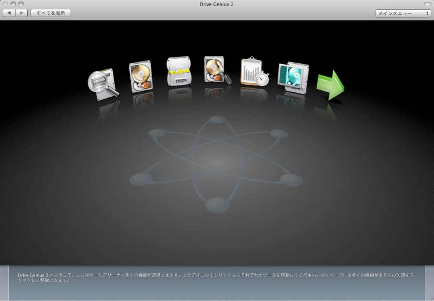The height and width of the screenshot is (301, 434).
Task: Open the Defrag hard drive icon
Action: coord(141,76)
